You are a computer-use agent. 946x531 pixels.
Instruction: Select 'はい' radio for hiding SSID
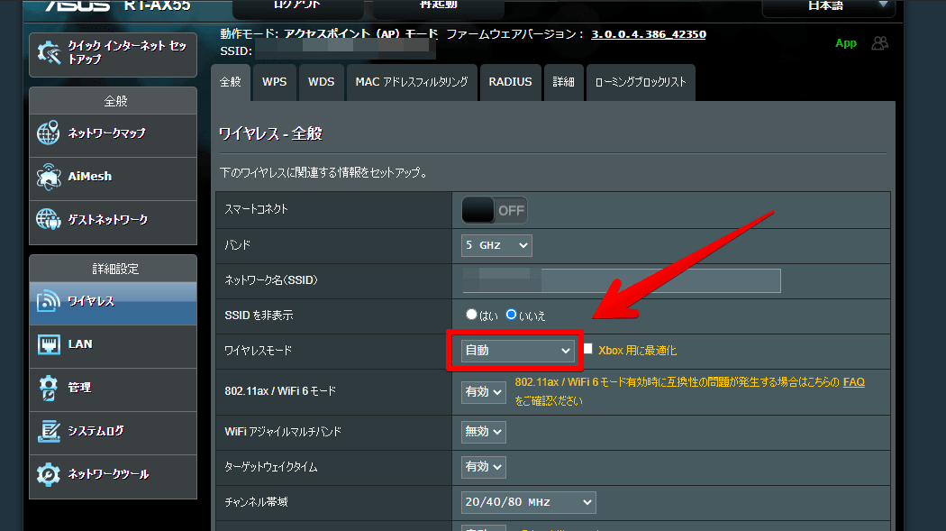pyautogui.click(x=471, y=315)
